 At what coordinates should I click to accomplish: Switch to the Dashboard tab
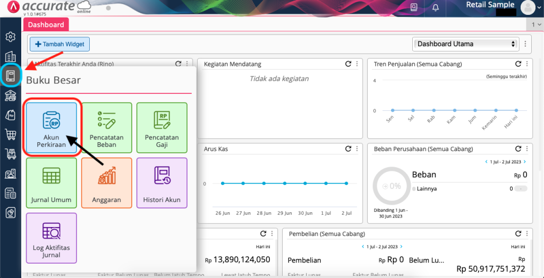(46, 24)
